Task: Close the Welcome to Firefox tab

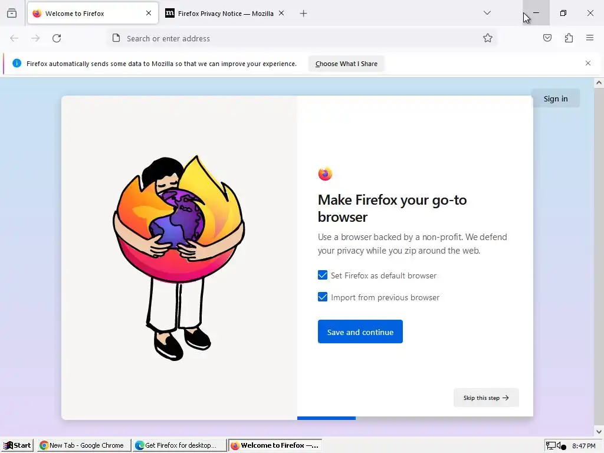Action: click(x=149, y=13)
